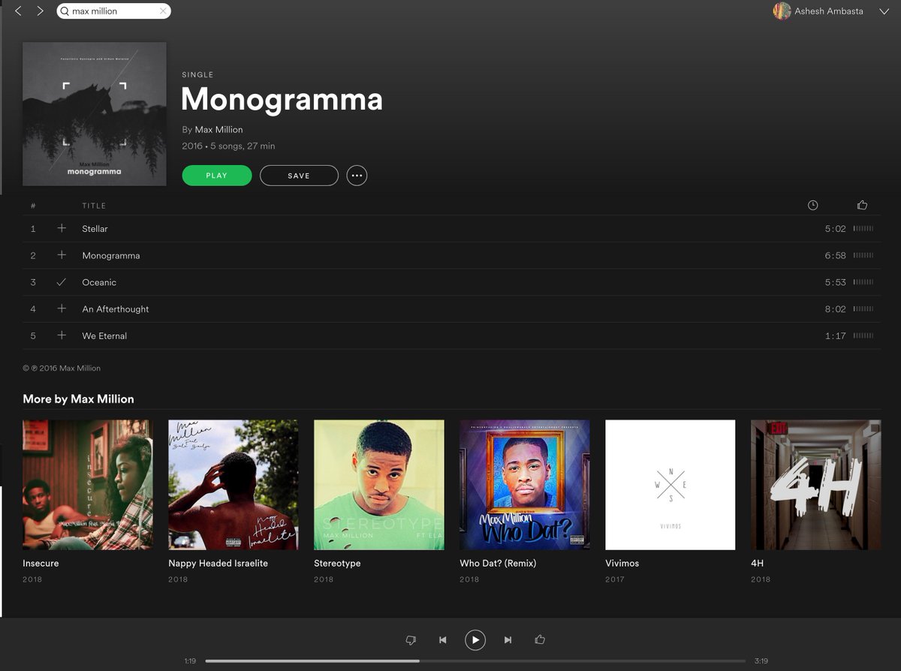The image size is (901, 671).
Task: Open the Ashesh Ambasta profile avatar
Action: pyautogui.click(x=782, y=11)
